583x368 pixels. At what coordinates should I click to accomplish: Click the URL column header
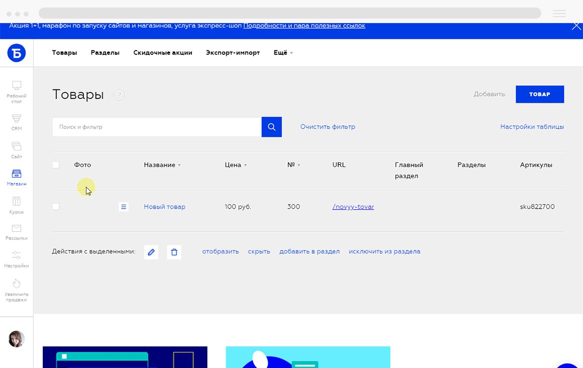[339, 165]
